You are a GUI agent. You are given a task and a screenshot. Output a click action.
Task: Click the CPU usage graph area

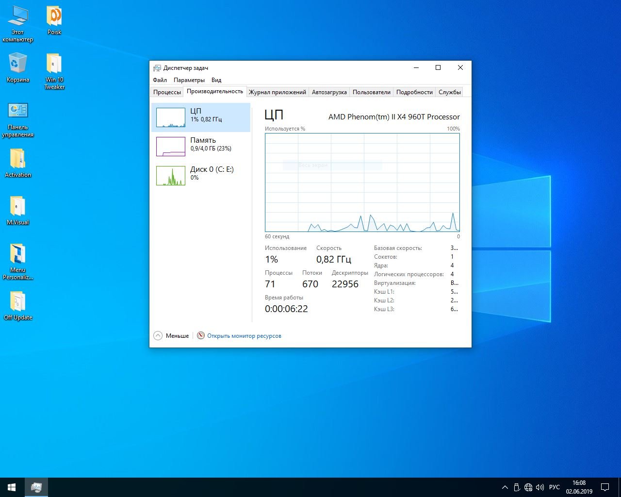click(362, 182)
